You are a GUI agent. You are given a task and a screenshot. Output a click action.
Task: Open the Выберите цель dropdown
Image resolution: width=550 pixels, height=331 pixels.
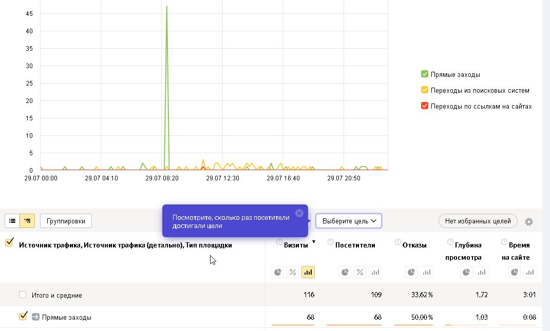point(349,221)
